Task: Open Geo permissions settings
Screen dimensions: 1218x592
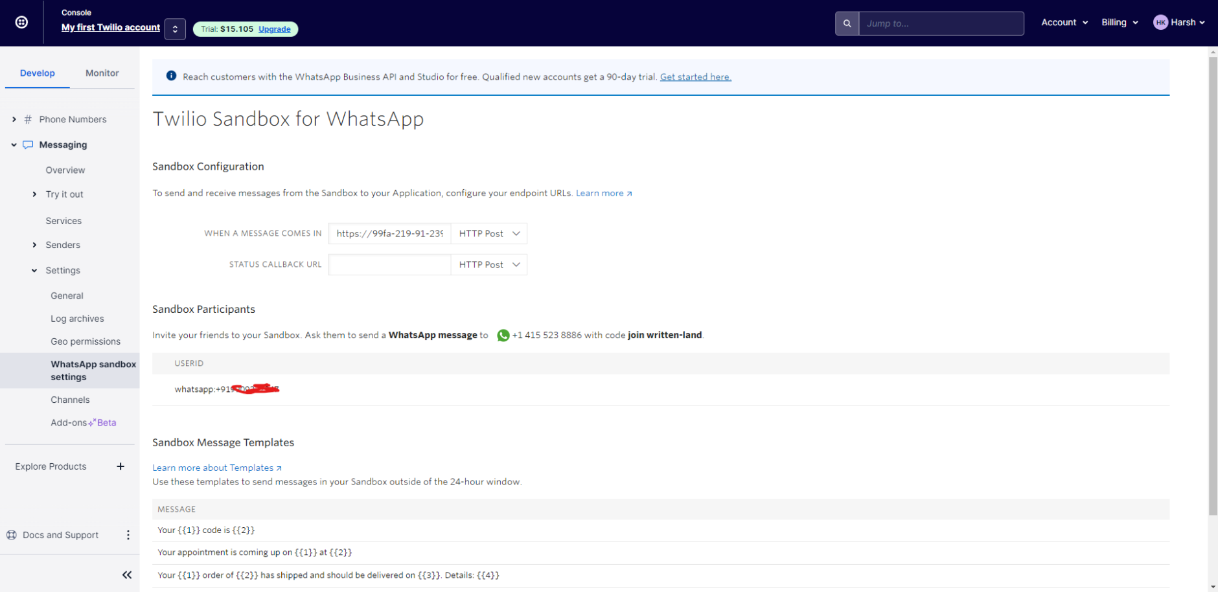Action: [86, 341]
